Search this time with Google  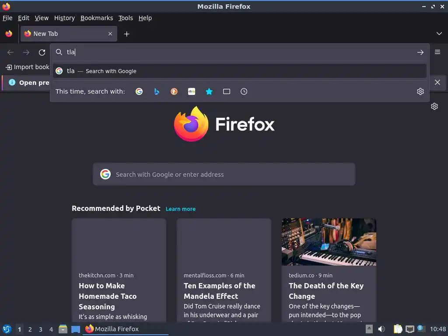point(139,91)
